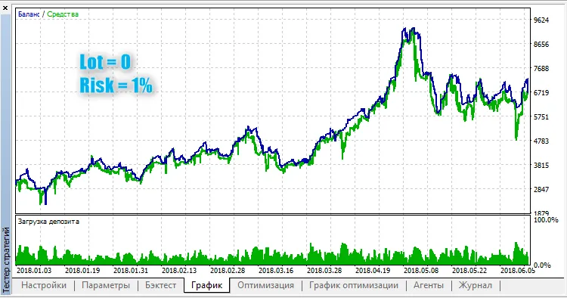The image size is (567, 298).
Task: Click the 2018.06.05 date label
Action: click(518, 271)
